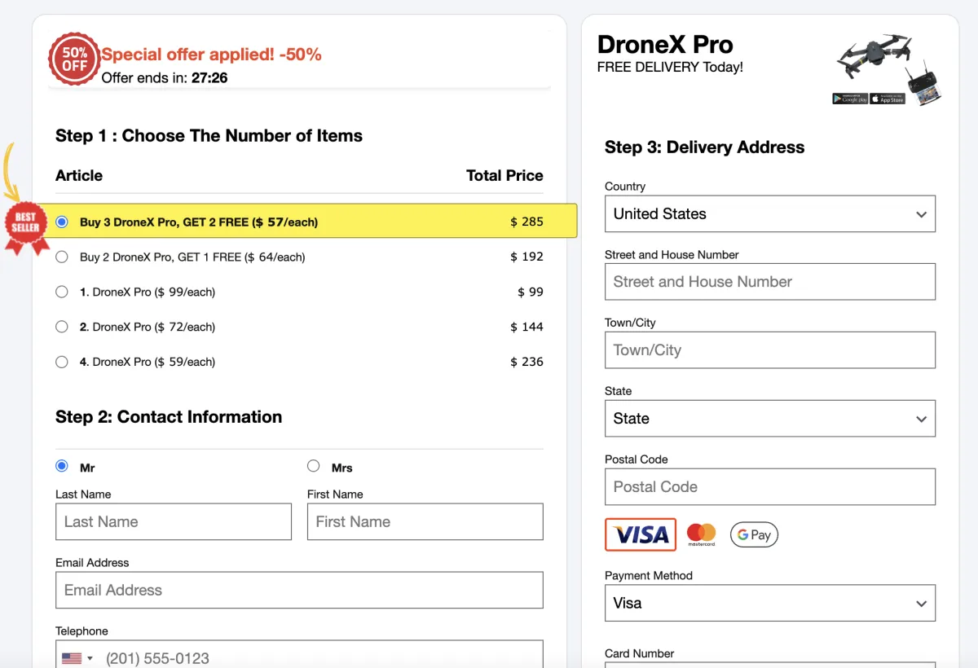The height and width of the screenshot is (668, 978).
Task: Click the 'Special offer applied! -50%' text
Action: tap(211, 55)
